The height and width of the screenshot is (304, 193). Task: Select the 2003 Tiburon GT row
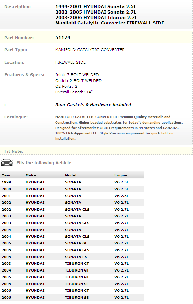pyautogui.click(x=72, y=263)
